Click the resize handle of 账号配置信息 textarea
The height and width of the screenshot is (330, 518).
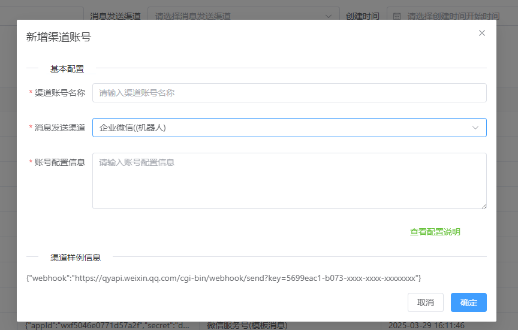point(484,206)
